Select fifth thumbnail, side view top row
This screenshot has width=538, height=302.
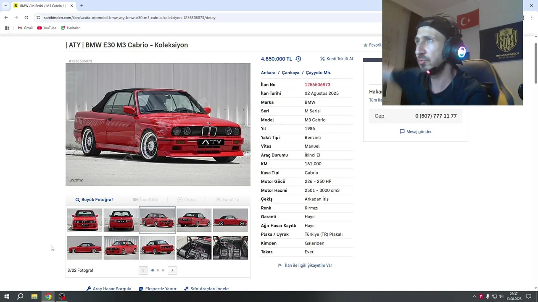[230, 220]
